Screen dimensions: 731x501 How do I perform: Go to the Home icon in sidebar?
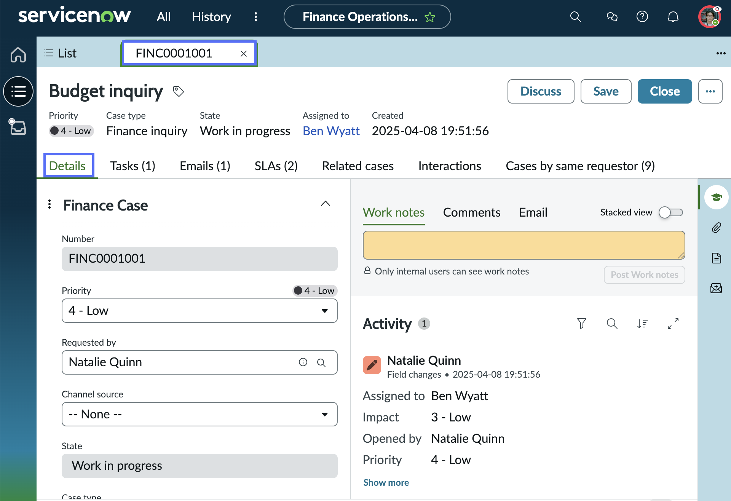(x=18, y=54)
